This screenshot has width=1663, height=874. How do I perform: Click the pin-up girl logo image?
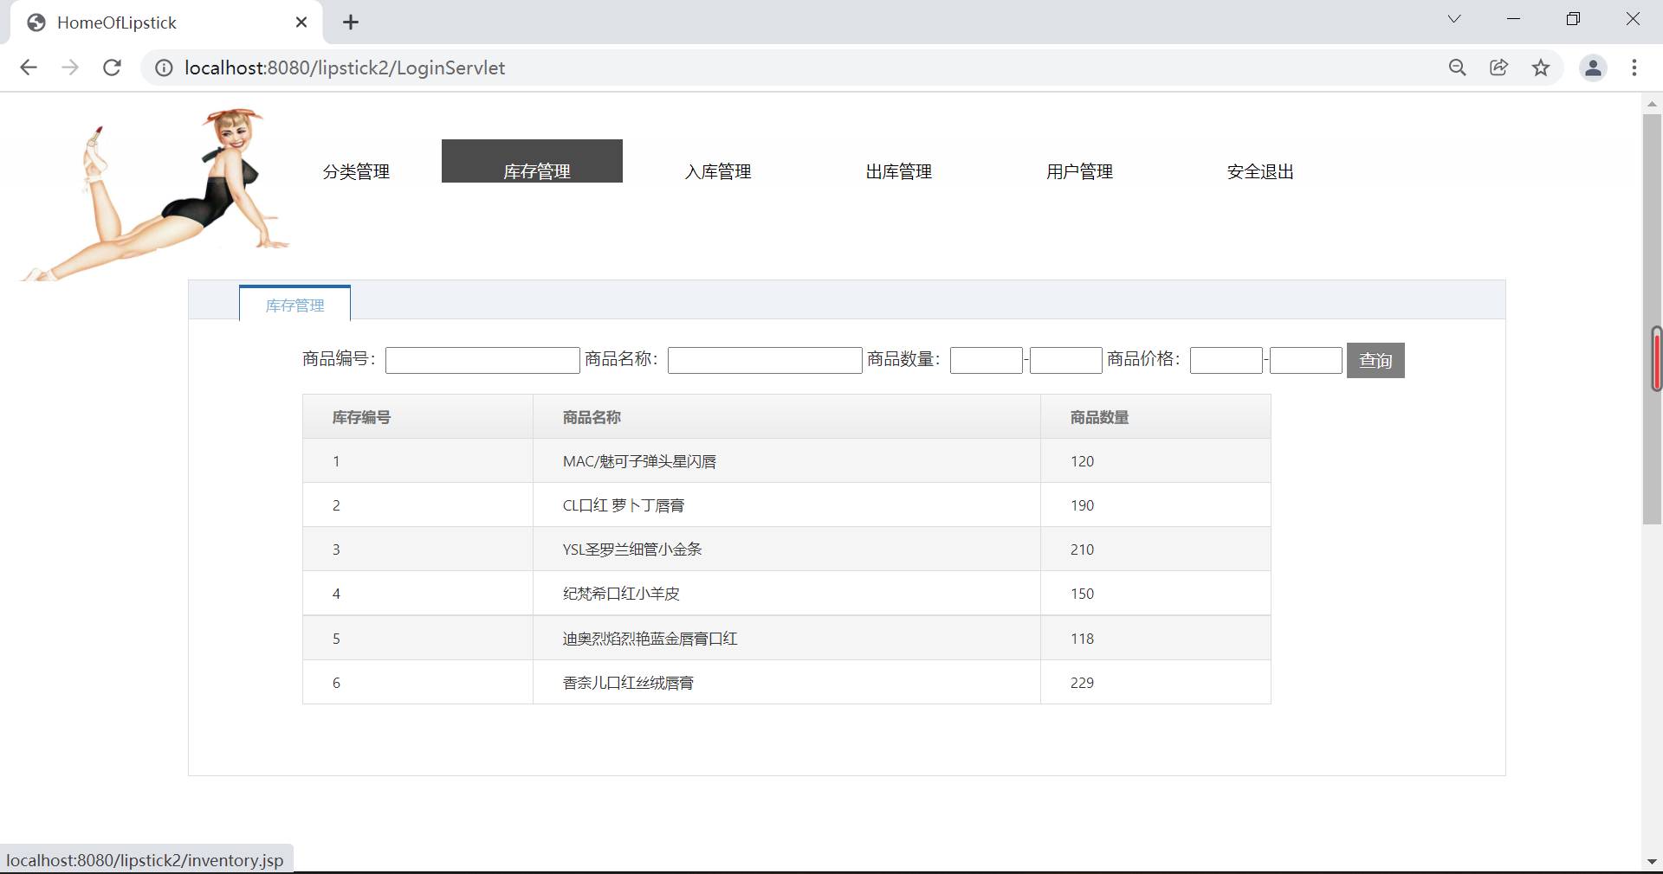154,194
